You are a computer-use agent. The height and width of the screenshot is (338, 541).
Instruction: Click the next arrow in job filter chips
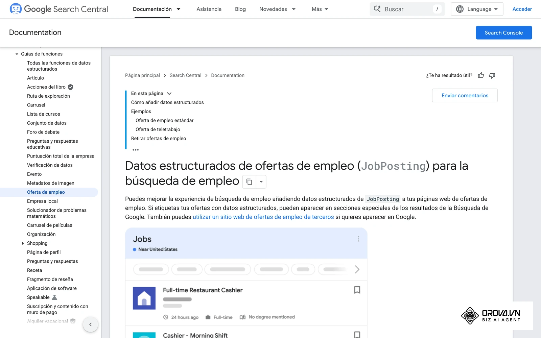click(x=357, y=269)
